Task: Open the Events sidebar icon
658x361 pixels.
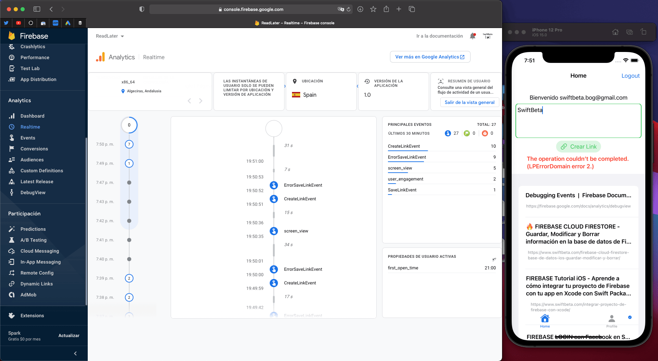Action: pos(12,138)
